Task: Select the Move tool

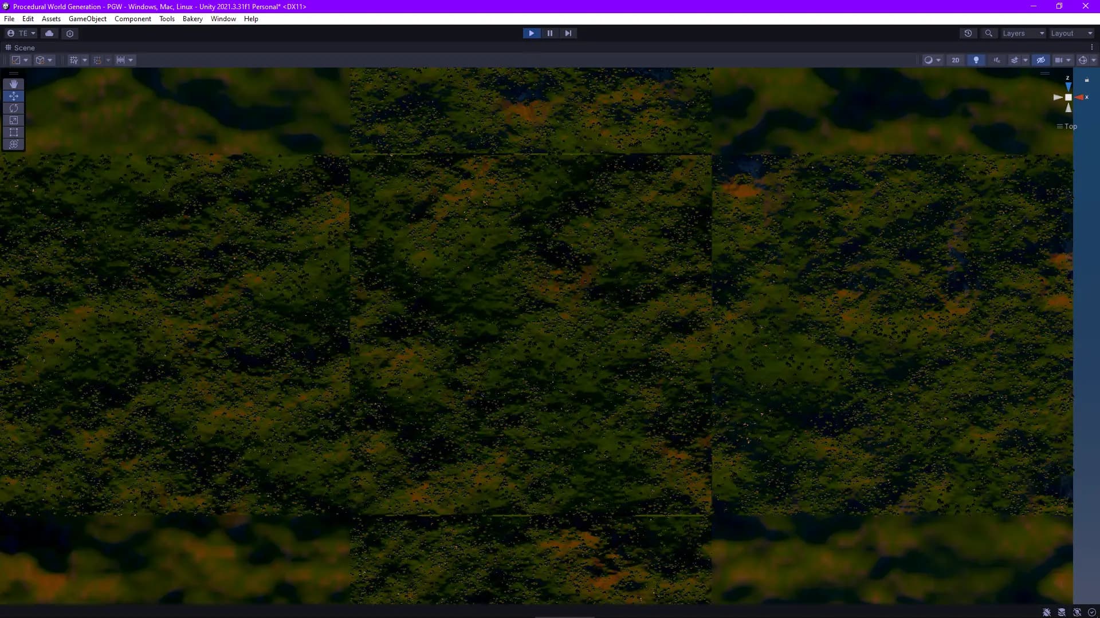Action: pos(14,96)
